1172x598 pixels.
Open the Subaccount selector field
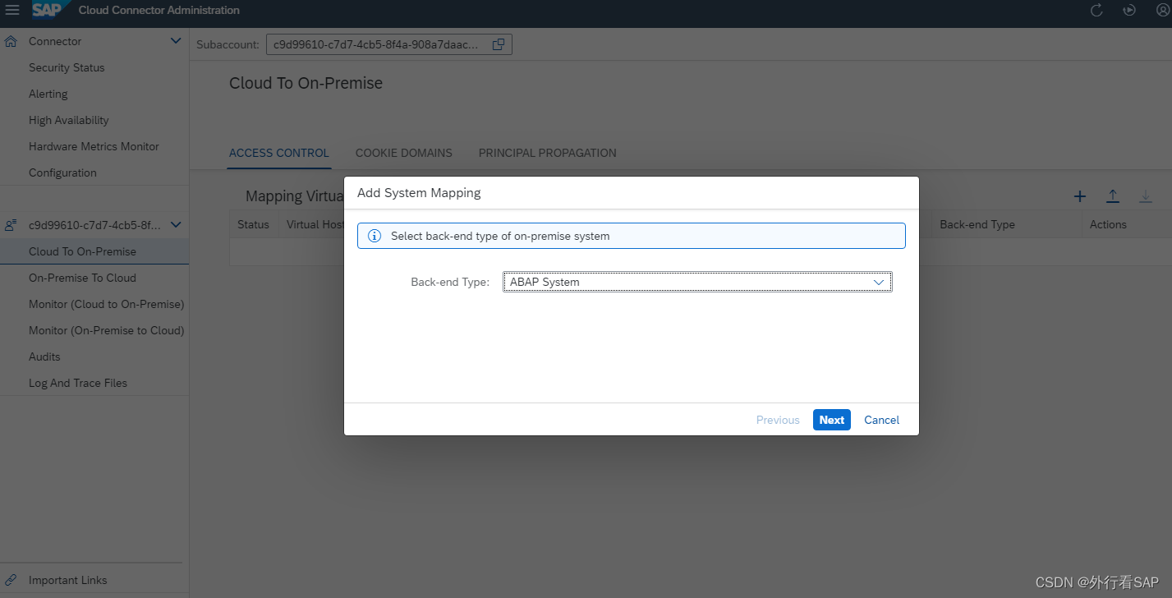pyautogui.click(x=389, y=44)
